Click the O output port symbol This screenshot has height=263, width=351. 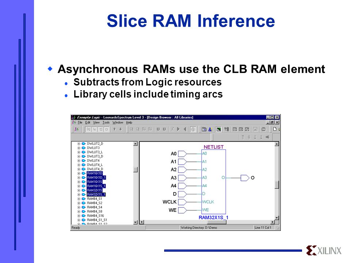click(x=245, y=178)
